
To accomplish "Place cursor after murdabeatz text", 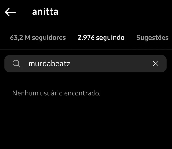I will click(x=71, y=64).
